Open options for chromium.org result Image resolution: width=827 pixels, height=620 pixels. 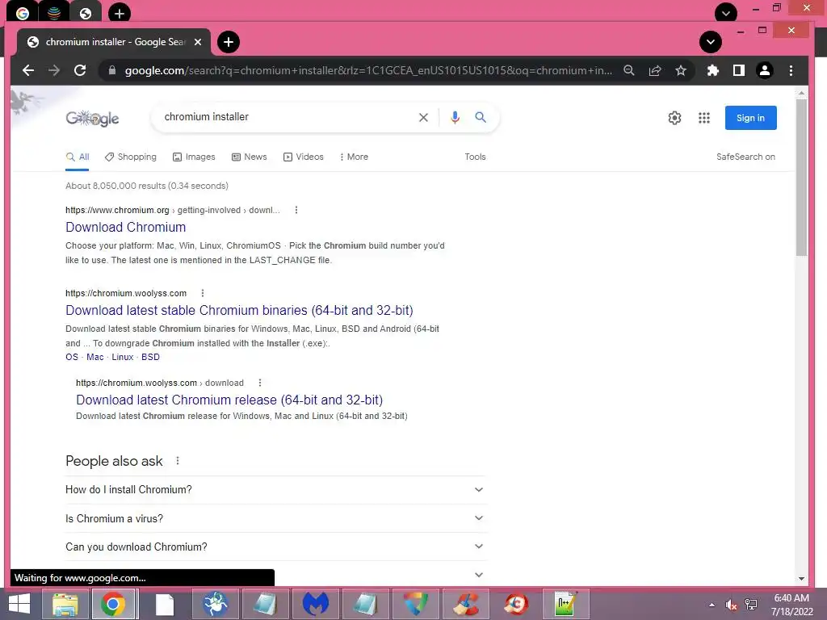pyautogui.click(x=296, y=210)
